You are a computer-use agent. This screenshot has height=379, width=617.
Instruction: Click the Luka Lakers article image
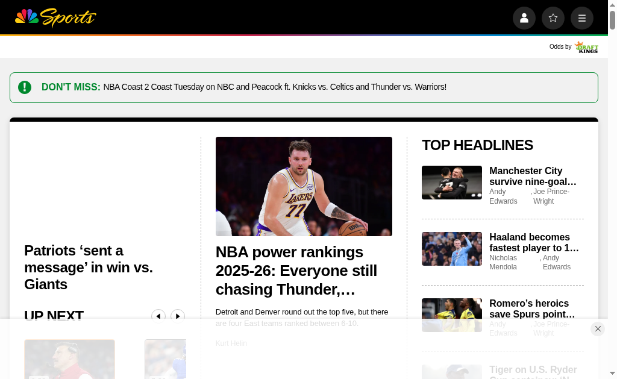(x=304, y=186)
